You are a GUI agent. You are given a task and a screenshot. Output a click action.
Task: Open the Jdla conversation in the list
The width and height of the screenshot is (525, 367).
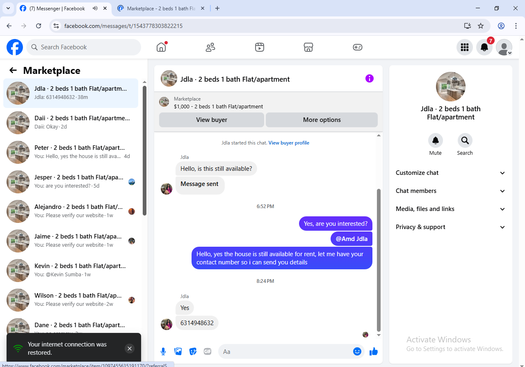point(71,93)
